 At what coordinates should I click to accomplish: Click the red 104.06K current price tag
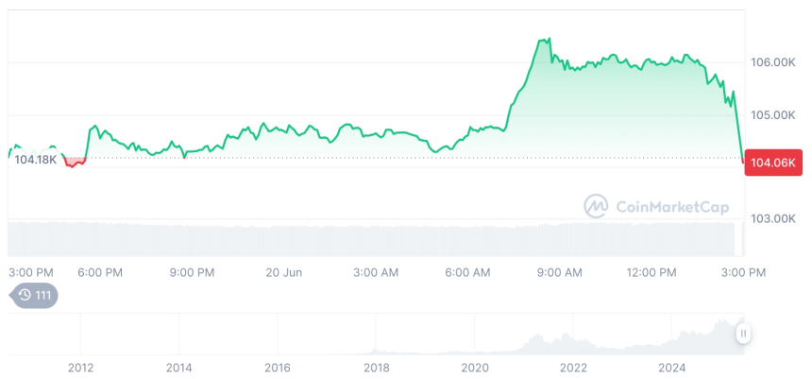pos(773,163)
